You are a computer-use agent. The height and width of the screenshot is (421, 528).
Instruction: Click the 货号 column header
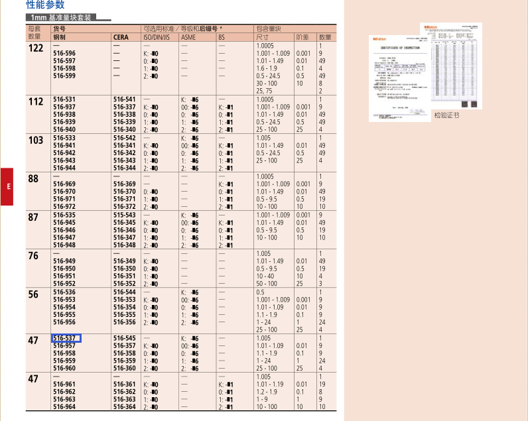pos(59,29)
